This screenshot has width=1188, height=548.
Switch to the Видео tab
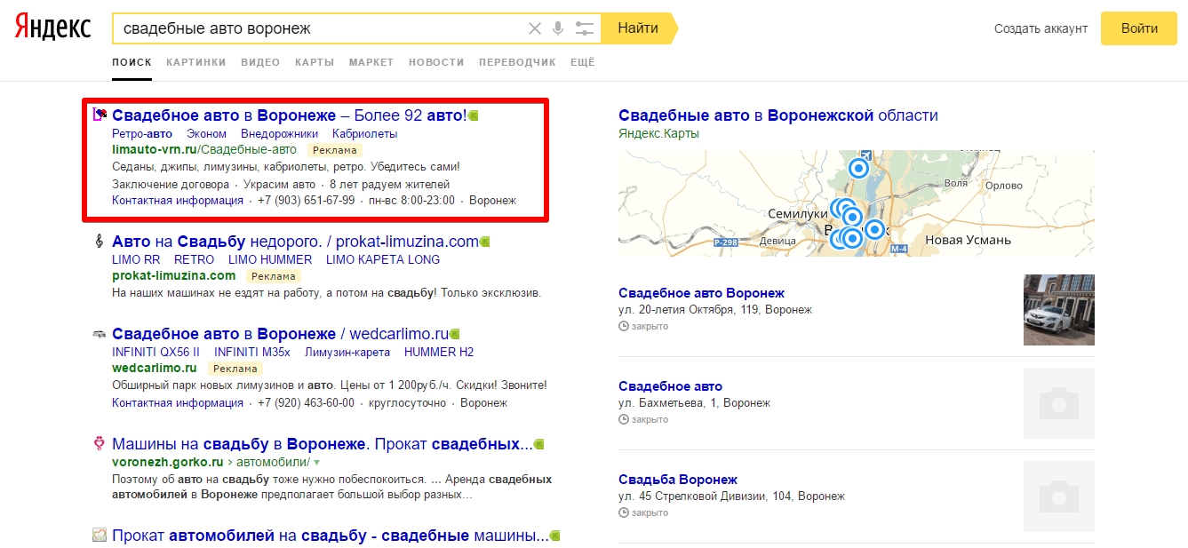260,62
